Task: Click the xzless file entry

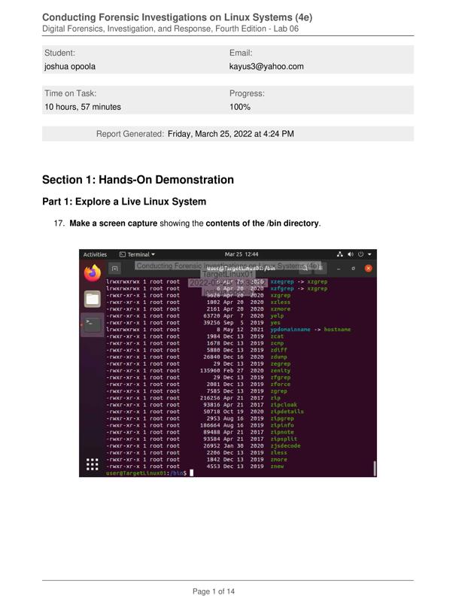Action: coord(281,303)
